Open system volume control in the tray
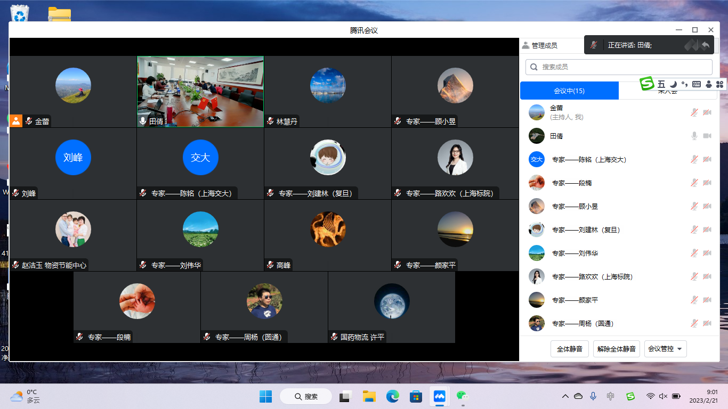 point(664,396)
